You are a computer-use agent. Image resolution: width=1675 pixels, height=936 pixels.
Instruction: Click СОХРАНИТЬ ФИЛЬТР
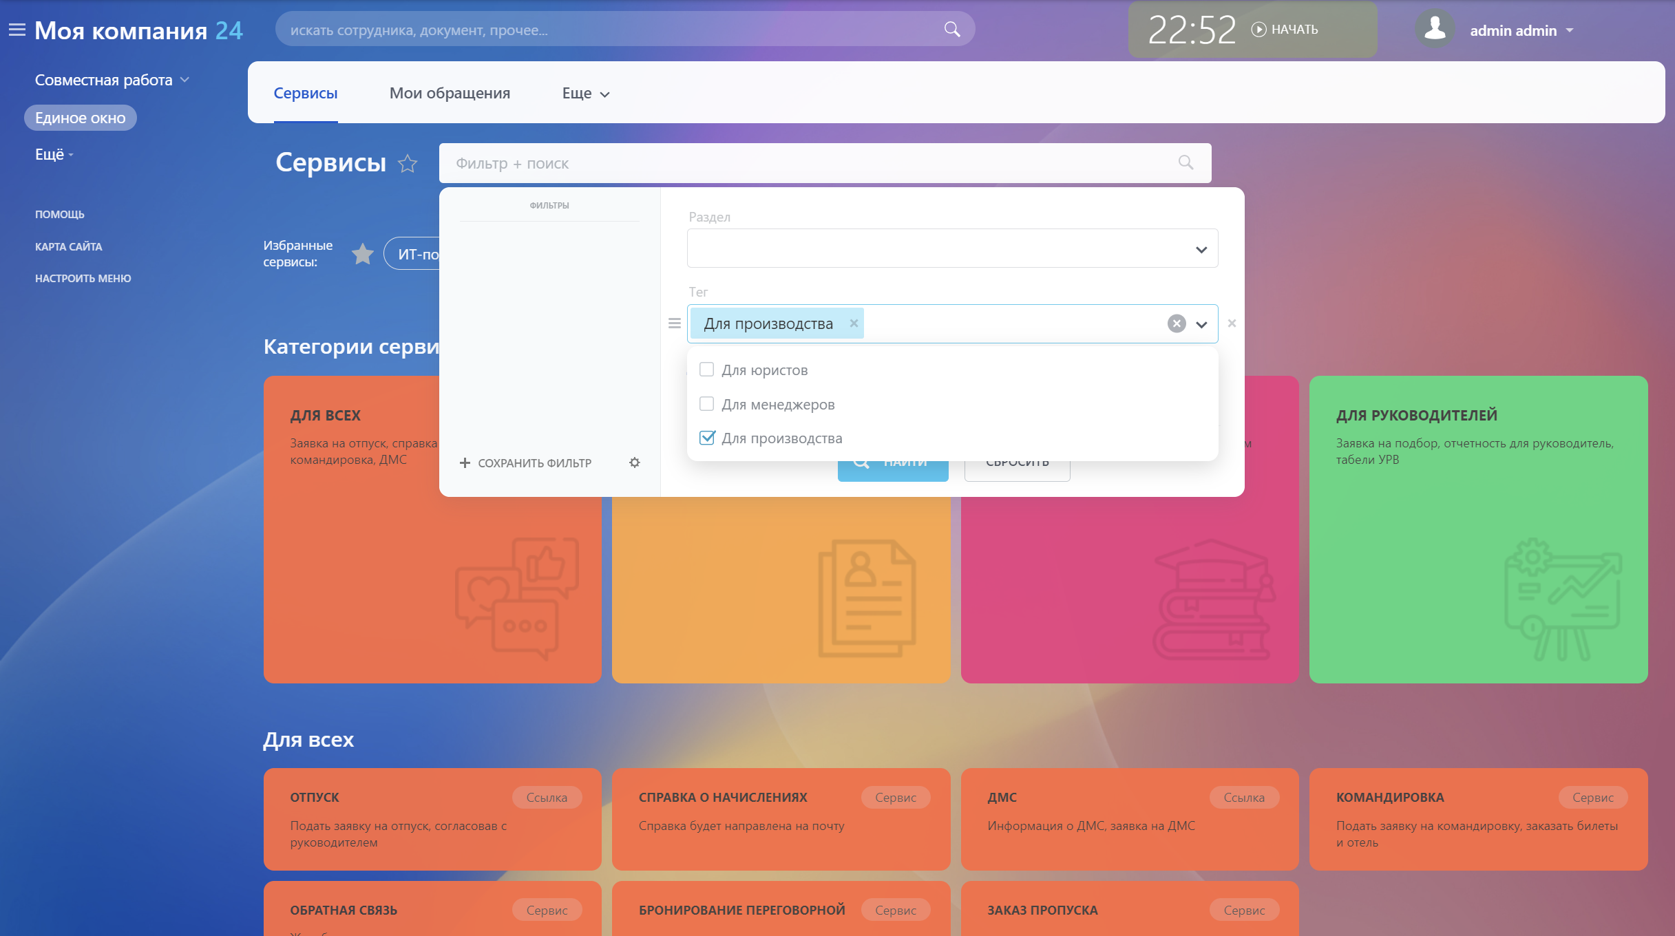[525, 462]
